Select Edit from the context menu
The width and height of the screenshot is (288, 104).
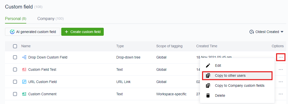coord(218,65)
